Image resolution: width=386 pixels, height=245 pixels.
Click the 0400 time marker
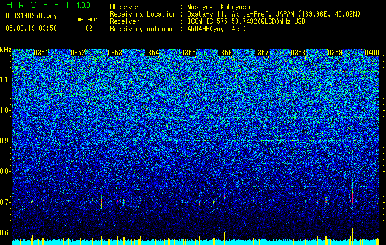coord(372,53)
